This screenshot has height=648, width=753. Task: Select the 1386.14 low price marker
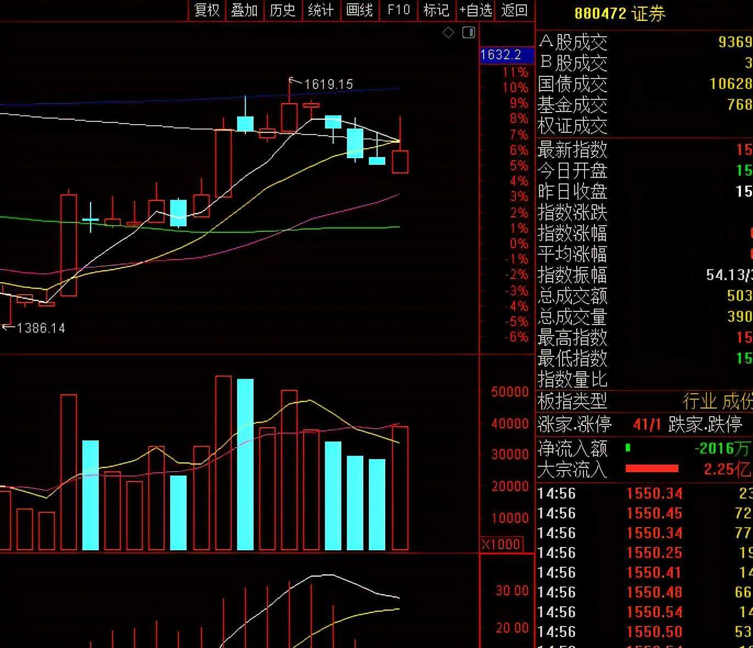point(41,328)
